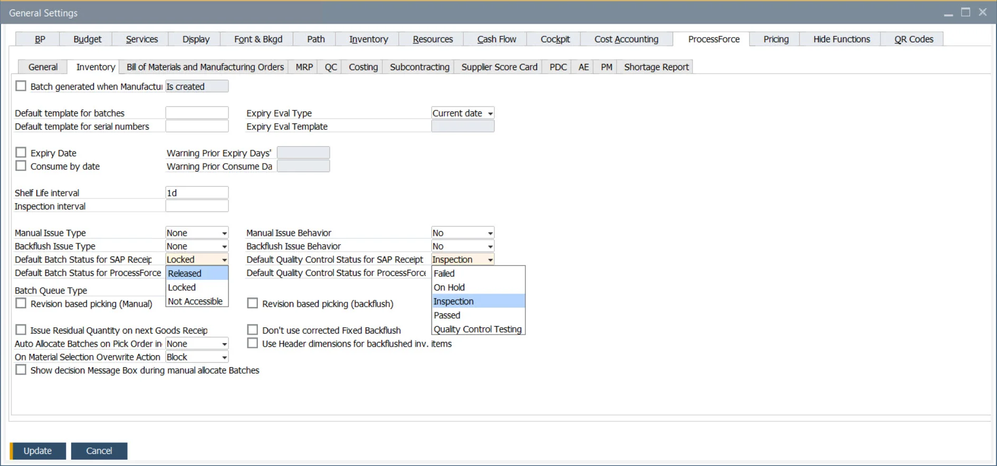Image resolution: width=997 pixels, height=466 pixels.
Task: Enable Revision based picking (backflush)
Action: click(253, 303)
